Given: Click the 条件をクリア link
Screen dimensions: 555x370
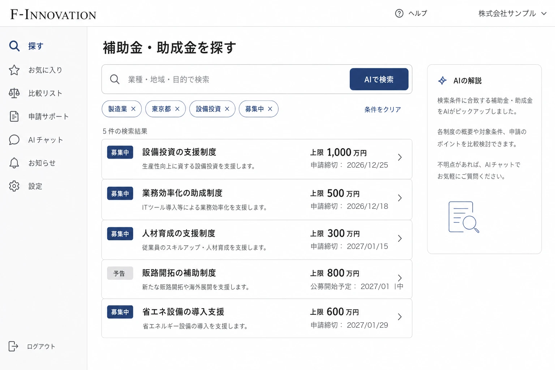Looking at the screenshot, I should pyautogui.click(x=383, y=109).
